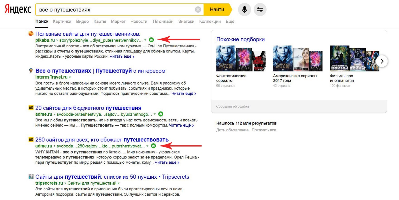Image resolution: width=399 pixels, height=200 pixels.
Task: Click the 'Дать объявление' link
Action: click(232, 130)
